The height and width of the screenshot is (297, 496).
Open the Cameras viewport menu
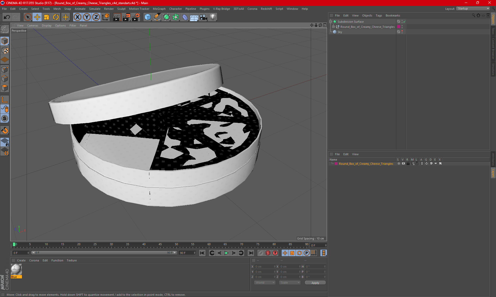[x=33, y=26]
